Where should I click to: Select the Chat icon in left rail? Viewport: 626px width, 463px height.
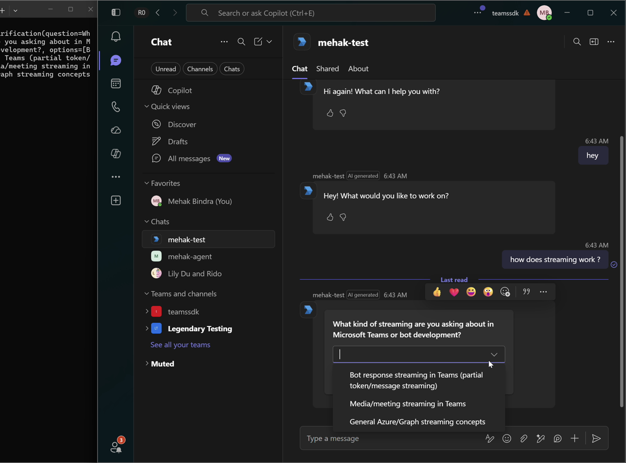tap(116, 60)
